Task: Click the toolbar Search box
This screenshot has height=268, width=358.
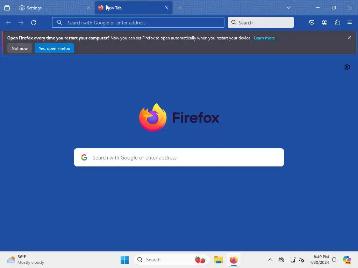Action: tap(260, 23)
